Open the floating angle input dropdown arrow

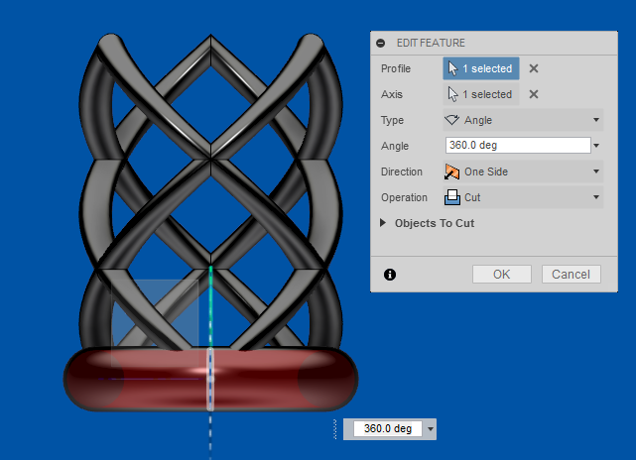click(430, 429)
